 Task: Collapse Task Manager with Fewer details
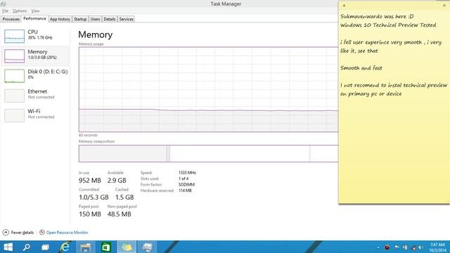[x=18, y=233]
